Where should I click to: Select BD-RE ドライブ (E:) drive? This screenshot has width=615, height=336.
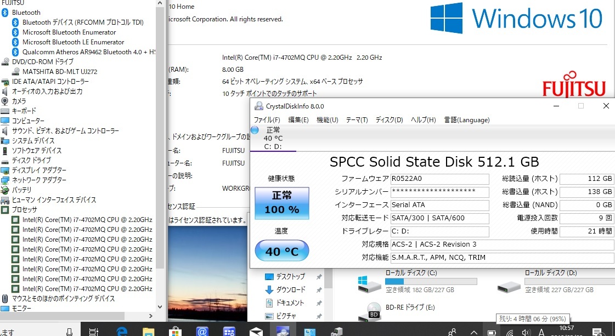pyautogui.click(x=397, y=311)
